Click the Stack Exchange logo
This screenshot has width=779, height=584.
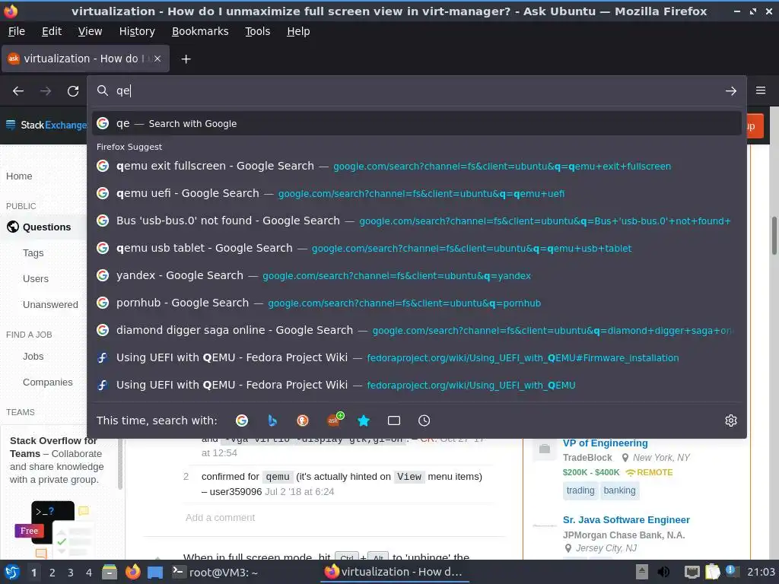tap(46, 125)
